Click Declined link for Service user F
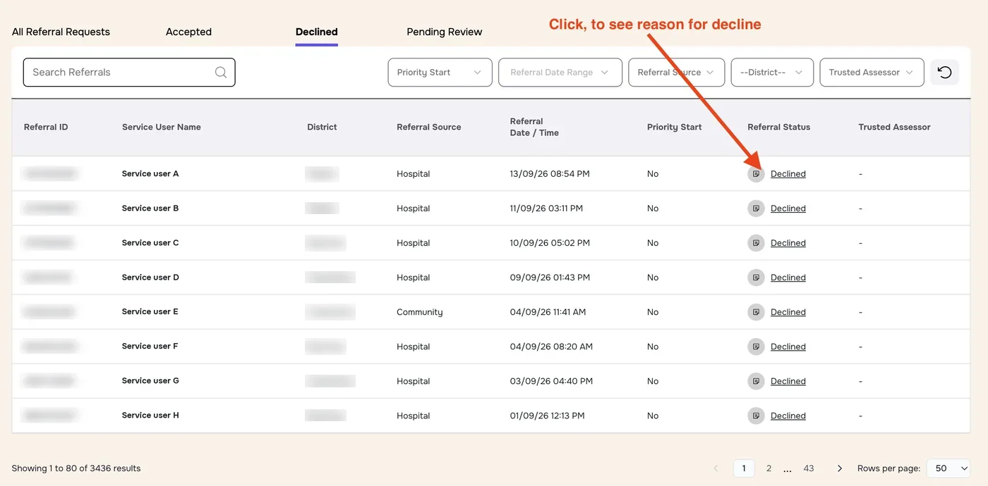This screenshot has height=486, width=988. (x=788, y=347)
